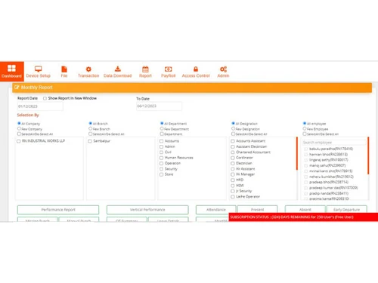Viewport: 378px width, 283px height.
Task: Open the Vertical Performance report
Action: pos(147,210)
